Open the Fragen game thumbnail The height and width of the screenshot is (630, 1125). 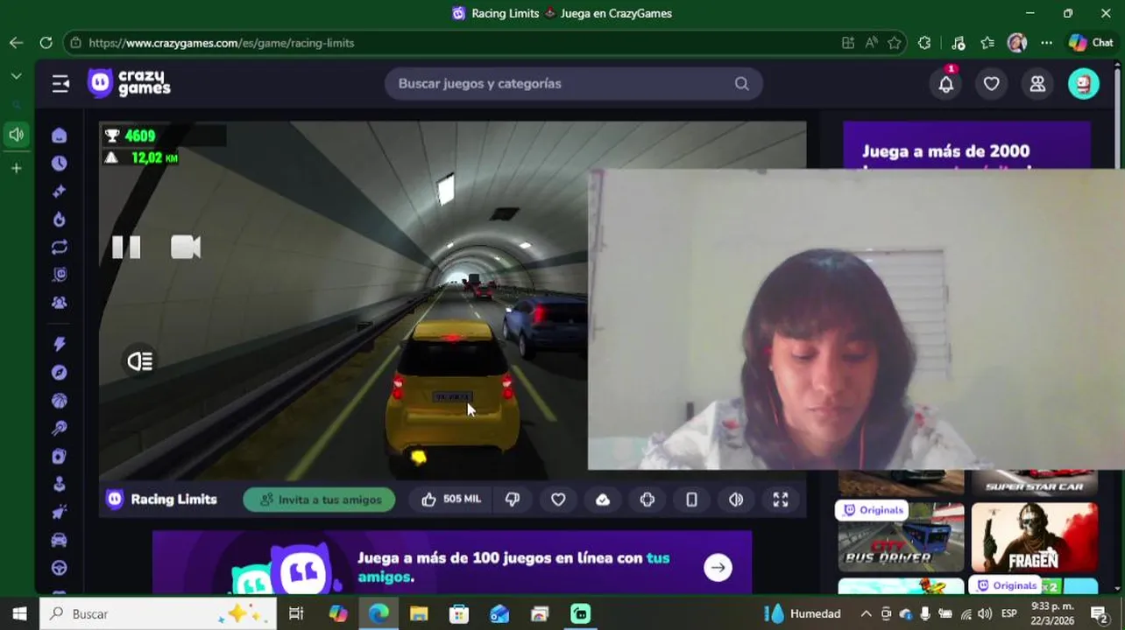point(1034,536)
